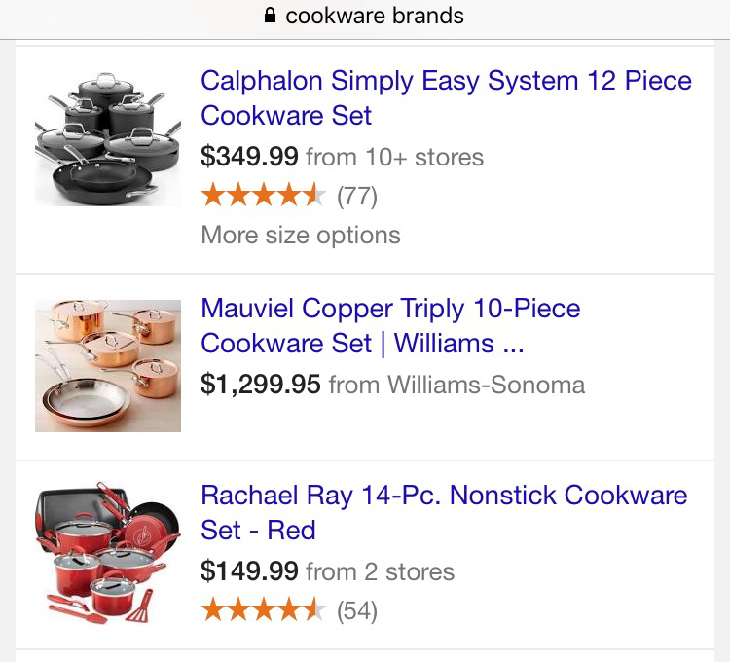Tap the cookware brands address bar text
Screen dimensions: 730x662
coord(375,17)
